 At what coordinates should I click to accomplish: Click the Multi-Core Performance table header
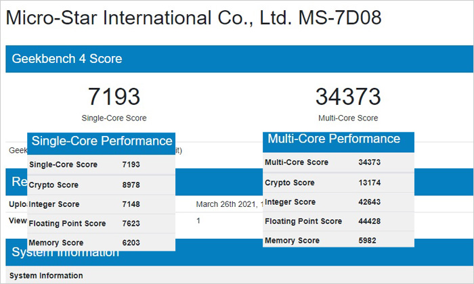click(339, 141)
